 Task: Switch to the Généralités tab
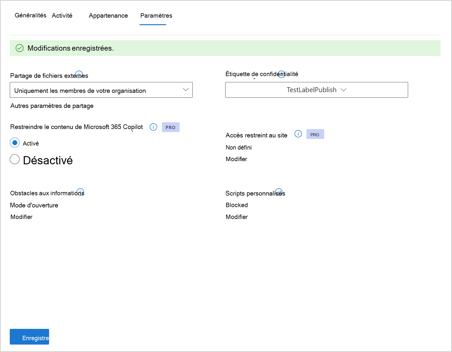[30, 15]
